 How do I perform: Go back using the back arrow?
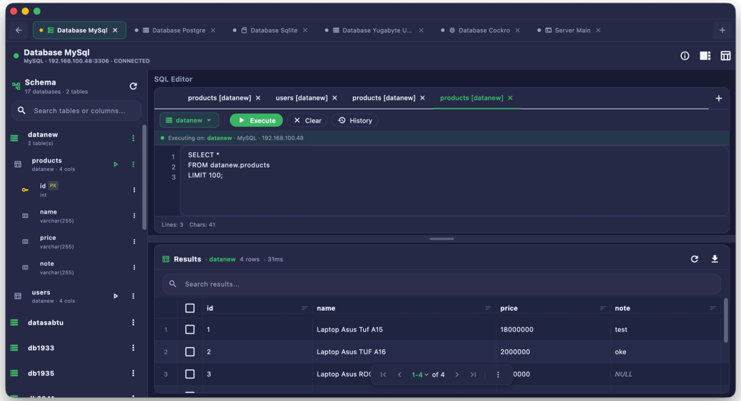tap(19, 30)
